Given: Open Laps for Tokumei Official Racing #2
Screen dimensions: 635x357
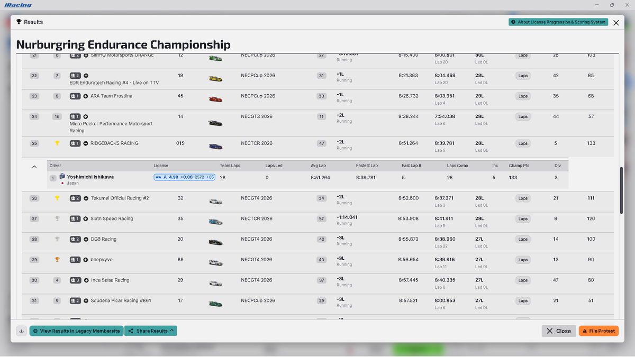Looking at the screenshot, I should pos(523,198).
